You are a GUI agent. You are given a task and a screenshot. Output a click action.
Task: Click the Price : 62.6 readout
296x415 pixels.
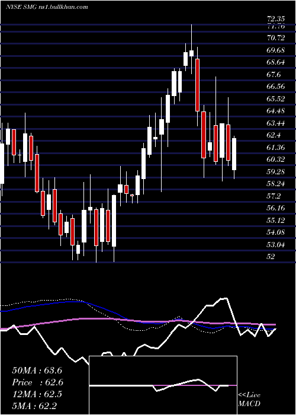pyautogui.click(x=38, y=383)
